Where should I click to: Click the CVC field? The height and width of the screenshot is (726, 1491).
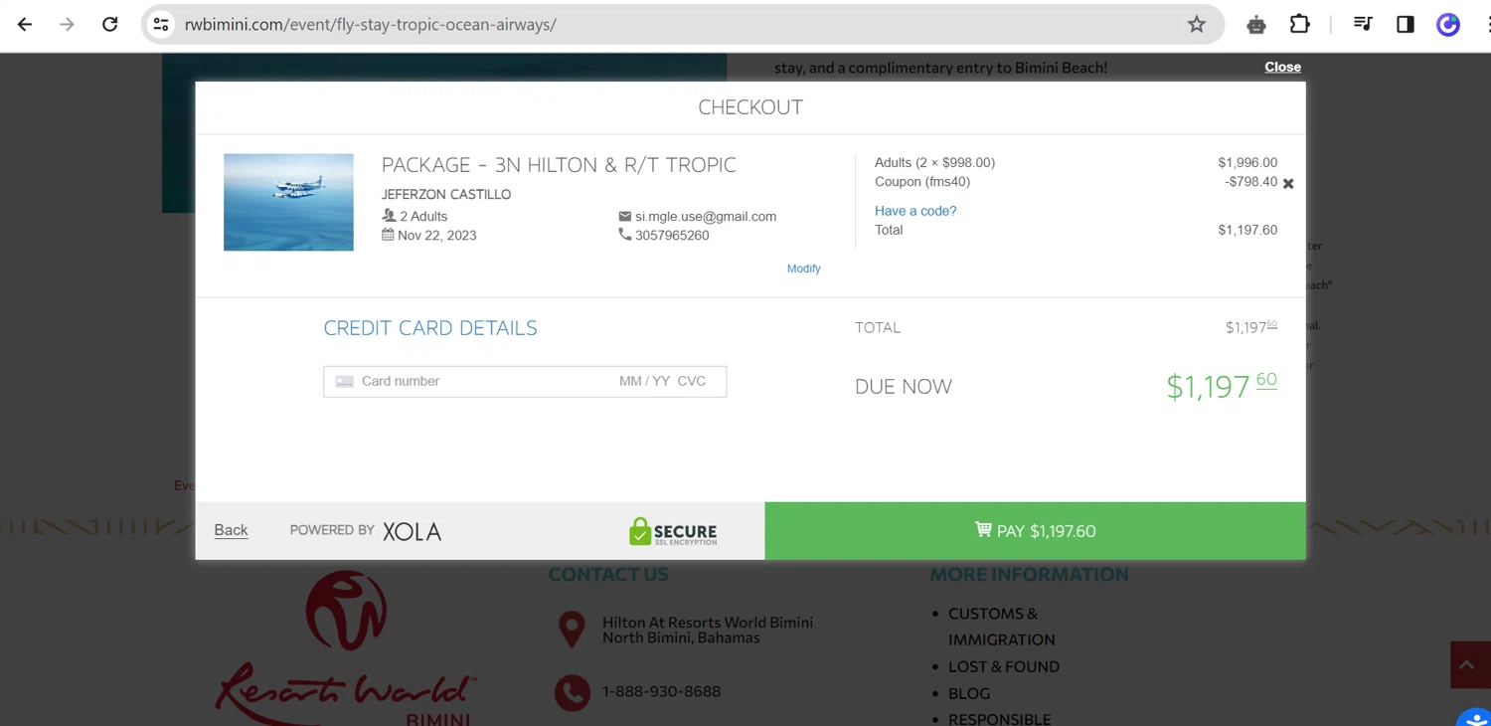tap(692, 382)
